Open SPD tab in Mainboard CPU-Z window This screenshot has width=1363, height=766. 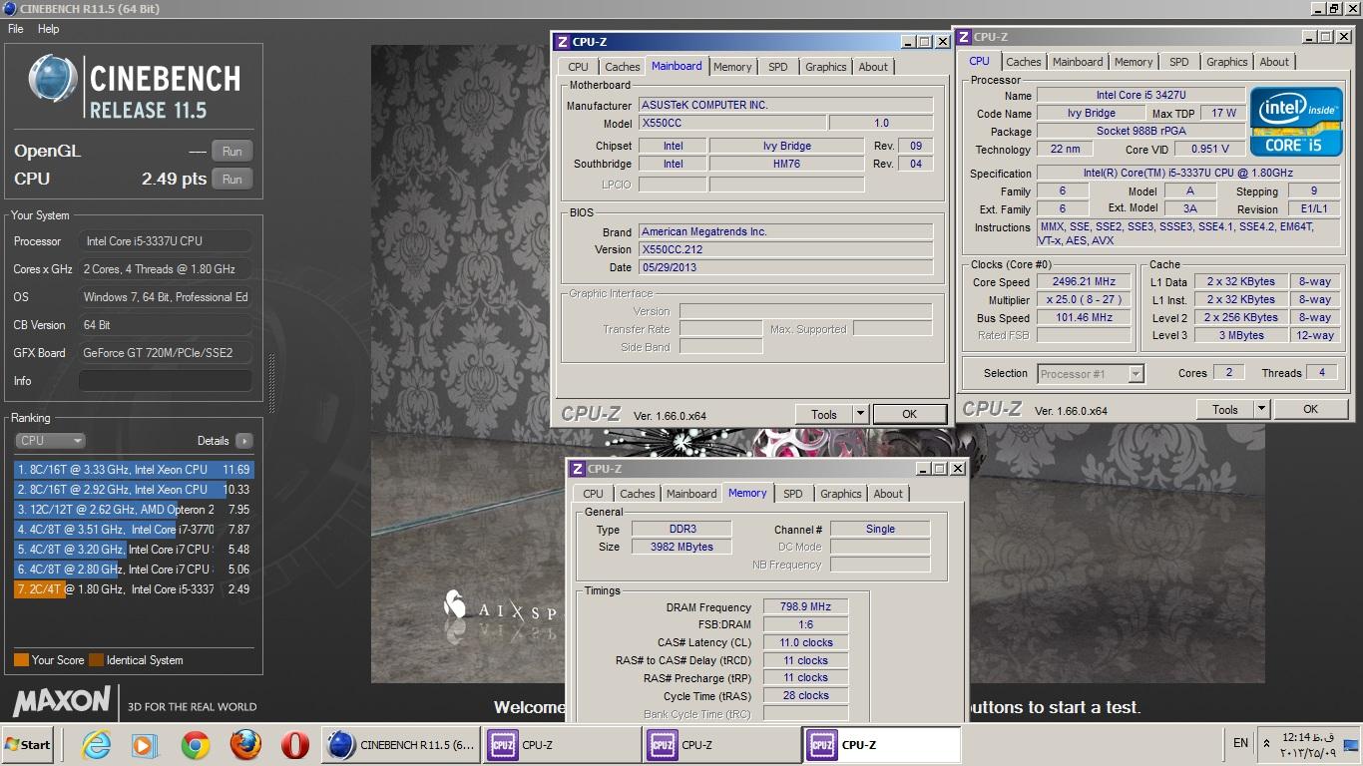[x=778, y=67]
